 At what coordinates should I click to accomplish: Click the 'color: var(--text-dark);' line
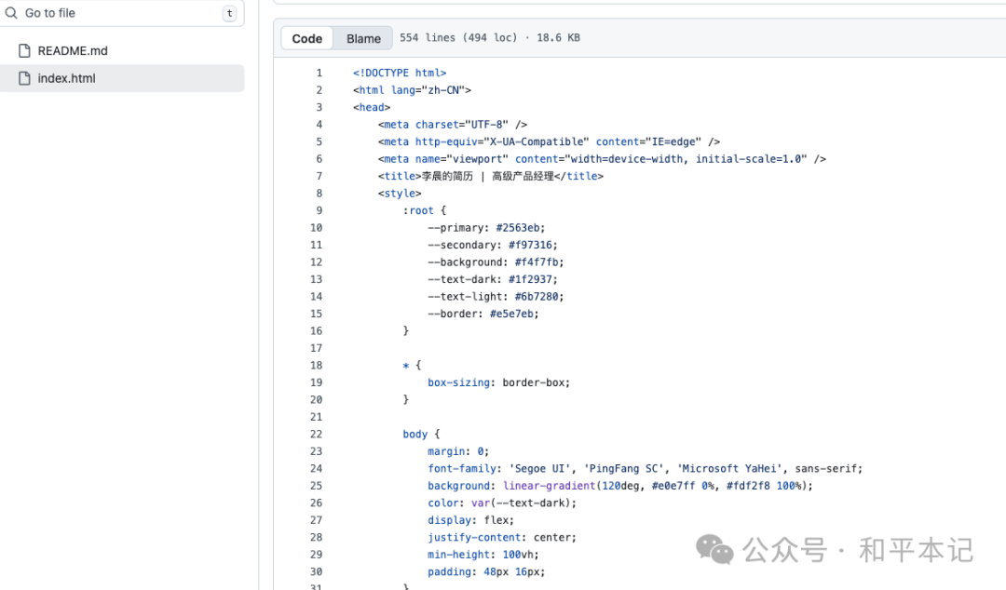click(502, 503)
